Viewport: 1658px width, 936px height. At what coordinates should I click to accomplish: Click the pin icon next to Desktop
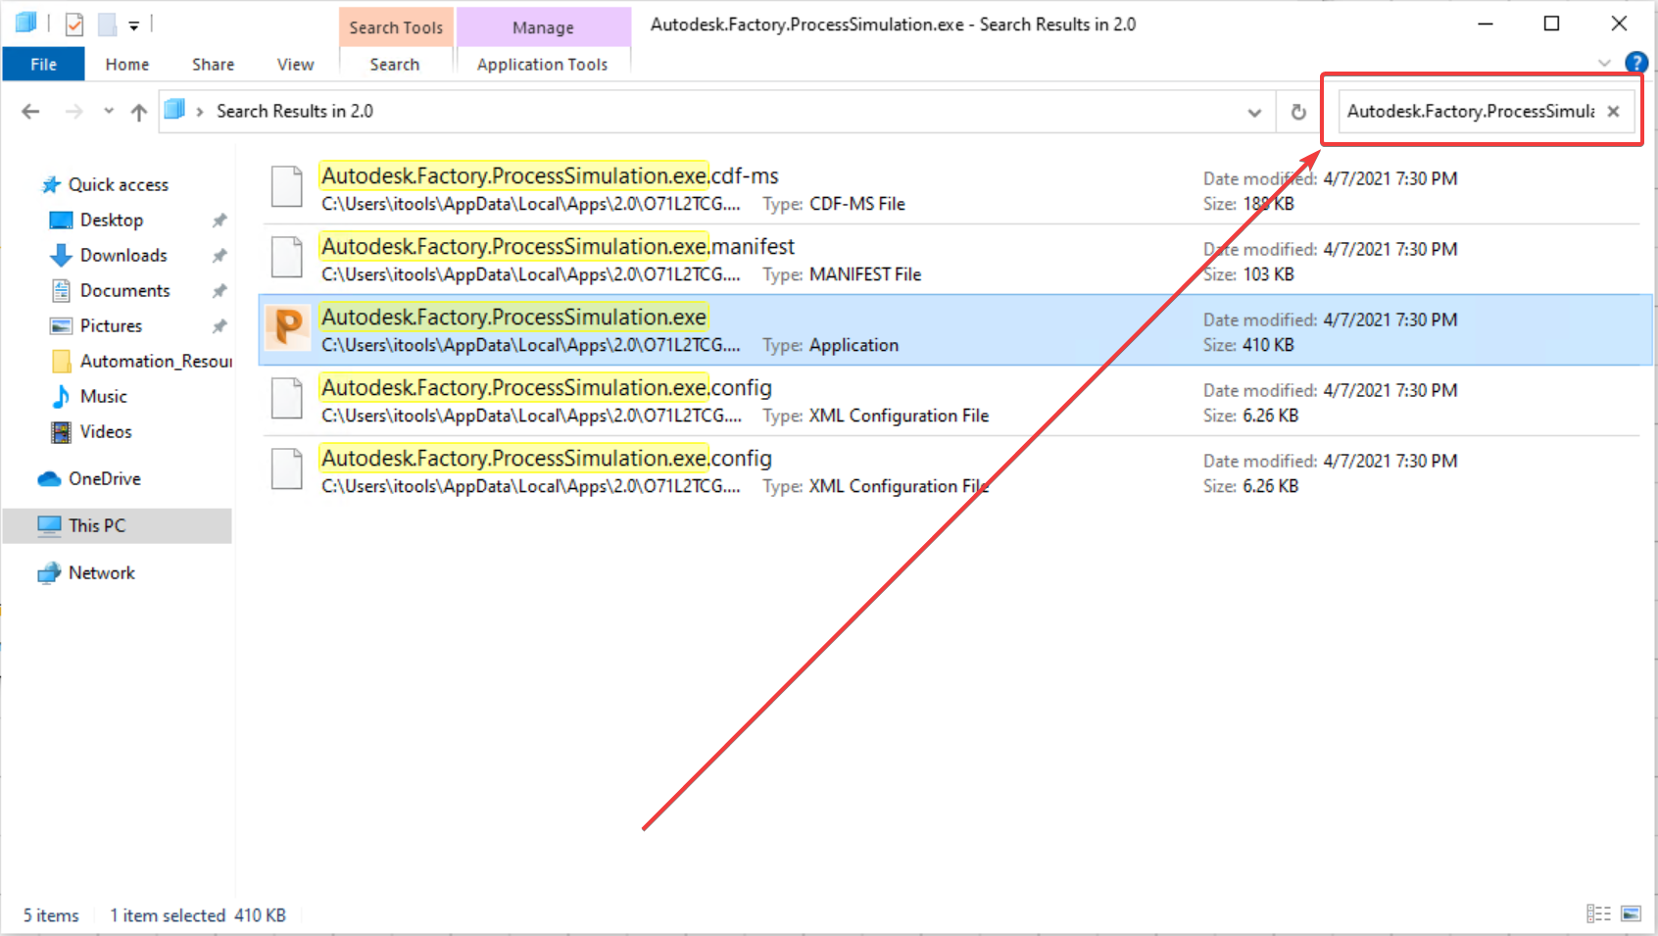click(x=219, y=221)
